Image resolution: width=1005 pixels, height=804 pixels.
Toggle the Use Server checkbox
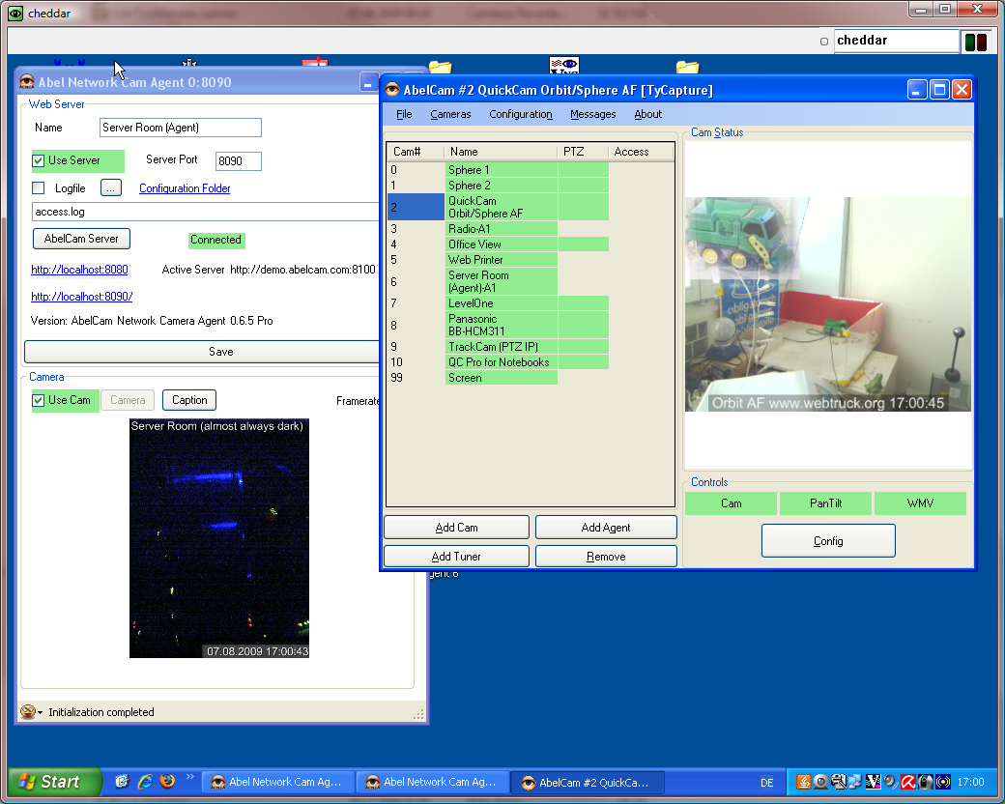pyautogui.click(x=39, y=161)
